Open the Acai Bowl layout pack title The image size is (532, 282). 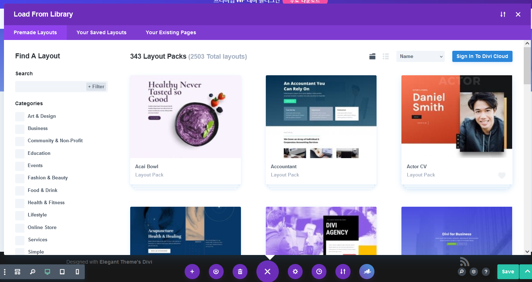pos(147,166)
